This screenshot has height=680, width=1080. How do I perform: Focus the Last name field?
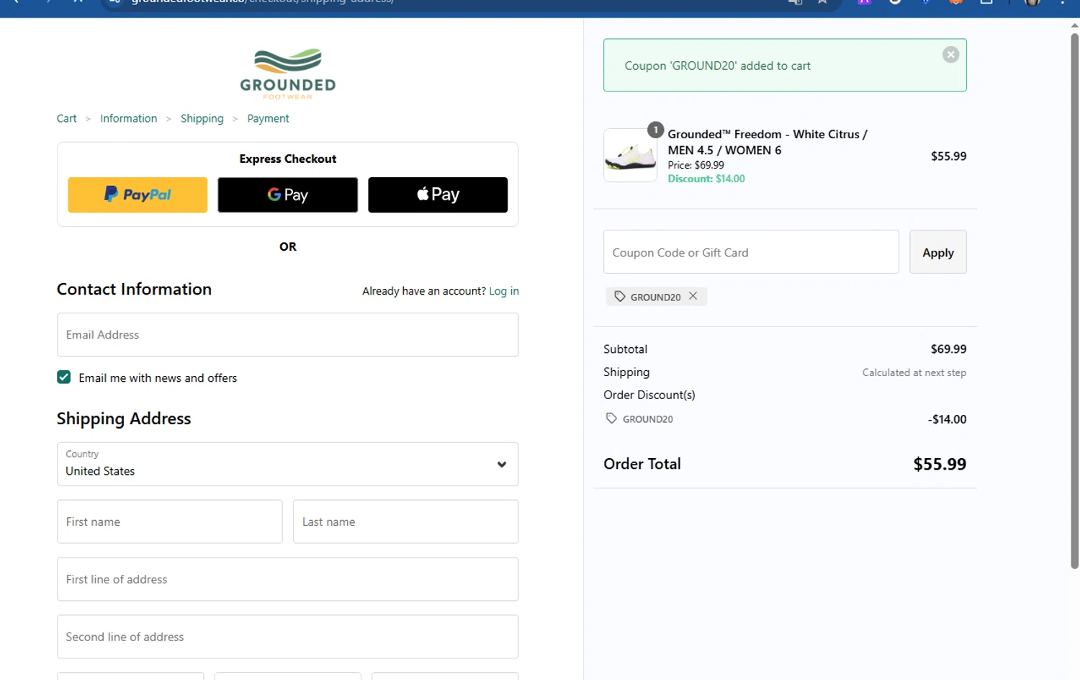click(405, 522)
